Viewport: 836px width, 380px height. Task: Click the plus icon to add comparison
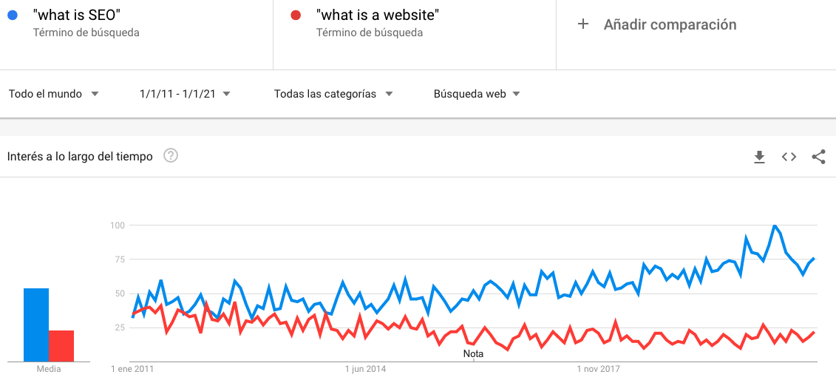583,24
